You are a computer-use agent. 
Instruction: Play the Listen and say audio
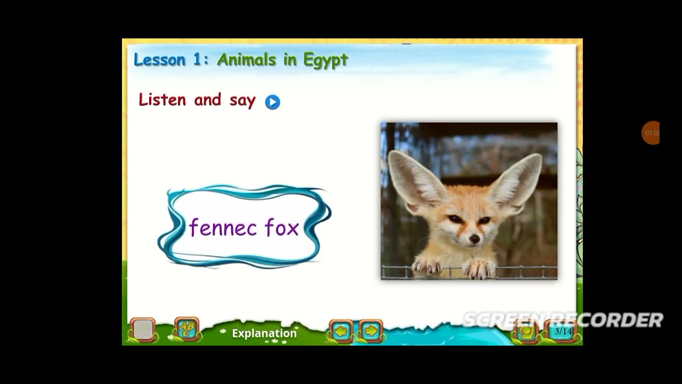click(272, 102)
